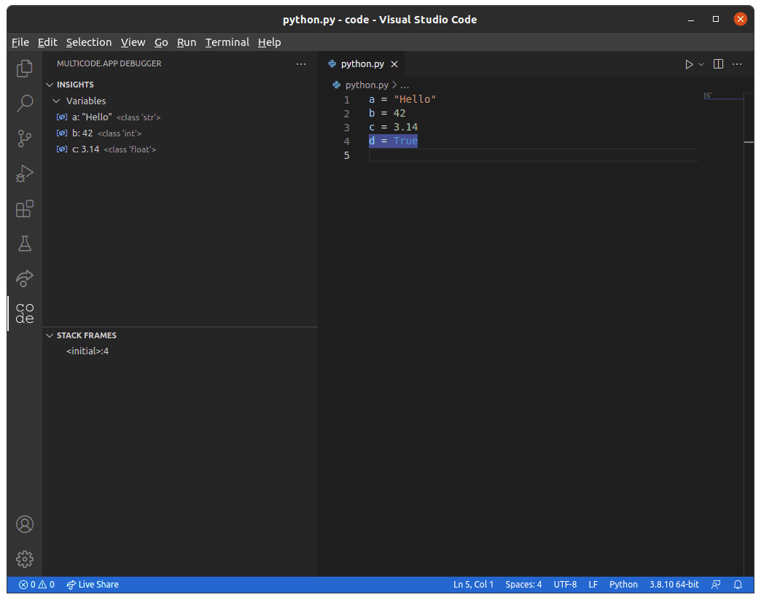Open the Run menu
The height and width of the screenshot is (600, 761).
click(187, 42)
